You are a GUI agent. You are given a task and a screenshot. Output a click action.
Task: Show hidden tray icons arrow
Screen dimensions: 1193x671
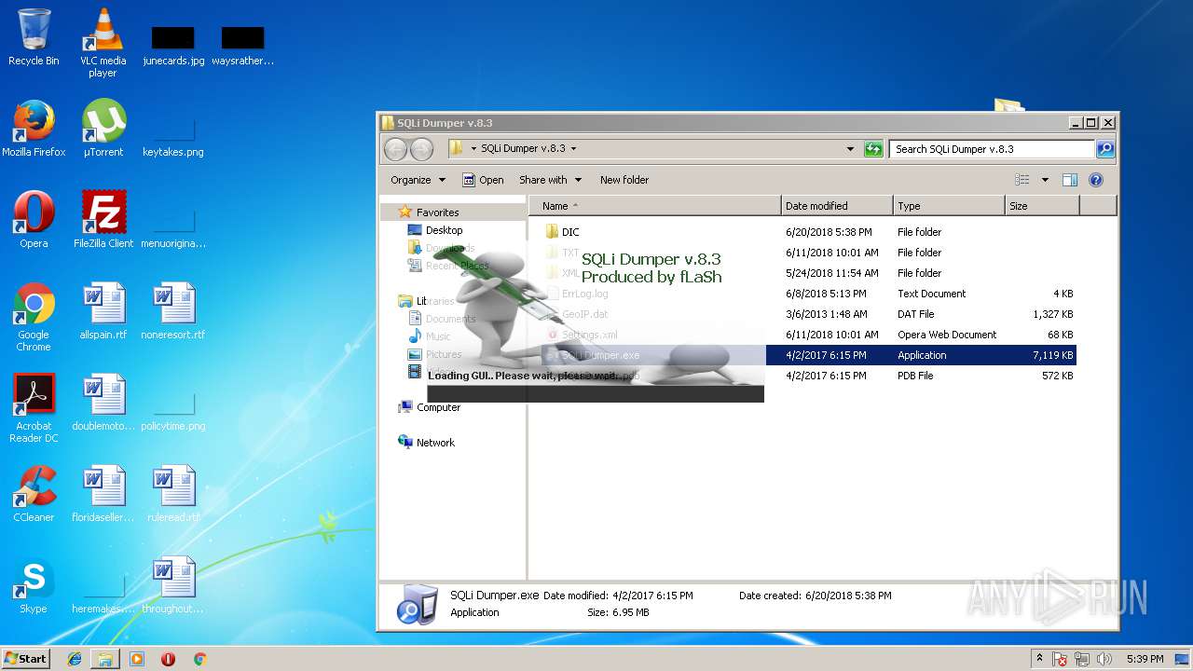[1039, 659]
